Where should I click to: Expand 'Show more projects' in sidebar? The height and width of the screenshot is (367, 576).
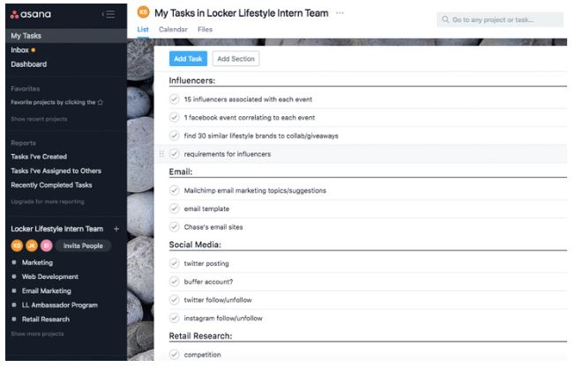point(37,334)
